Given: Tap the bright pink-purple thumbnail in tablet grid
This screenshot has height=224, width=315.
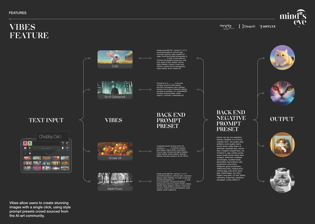Looking at the screenshot, I should (37, 168).
